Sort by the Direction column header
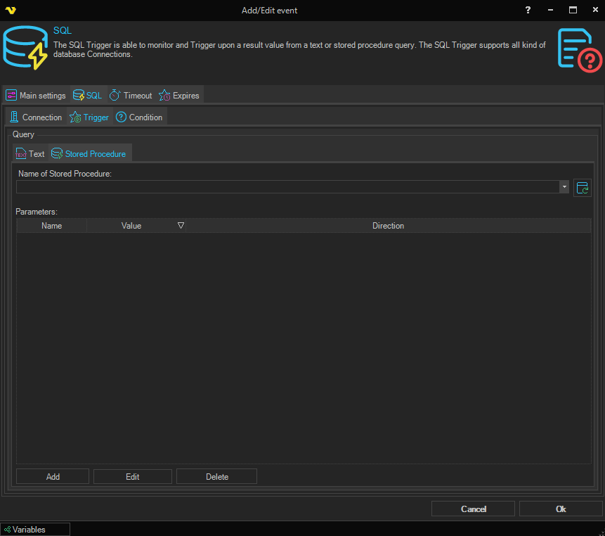The height and width of the screenshot is (536, 605). (388, 226)
